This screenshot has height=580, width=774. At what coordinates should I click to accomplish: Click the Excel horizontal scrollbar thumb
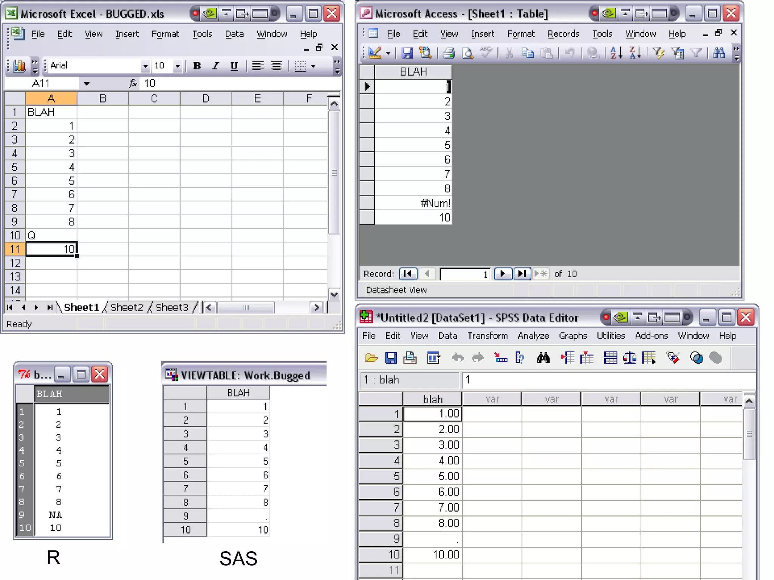246,307
